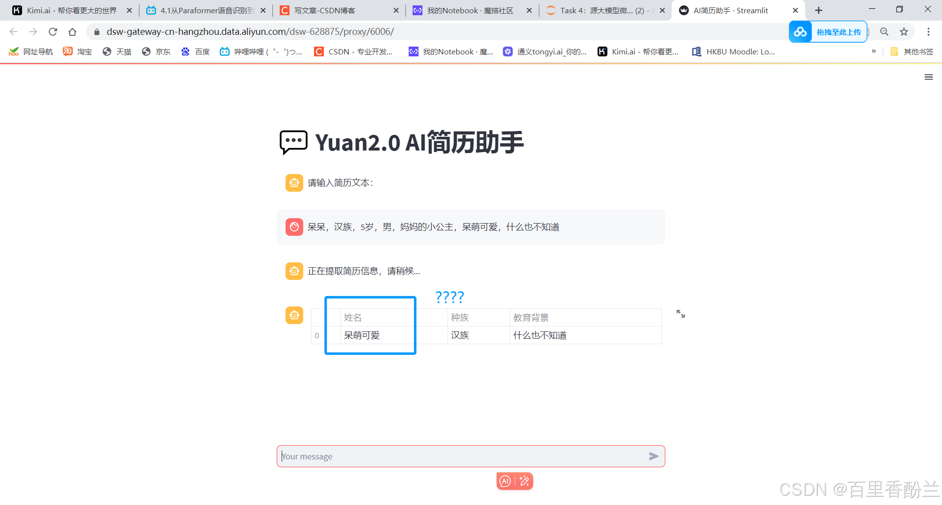
Task: Click assistant avatar beside 请输入简历文本
Action: pos(294,183)
